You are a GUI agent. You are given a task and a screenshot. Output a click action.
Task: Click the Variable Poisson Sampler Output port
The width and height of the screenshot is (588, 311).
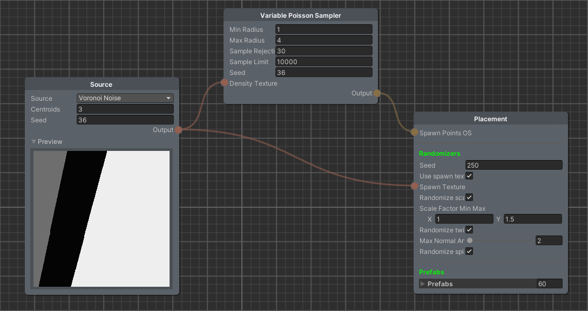[x=377, y=93]
